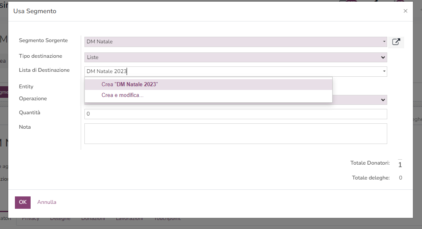Click the Tipo destinazione label

(x=41, y=56)
